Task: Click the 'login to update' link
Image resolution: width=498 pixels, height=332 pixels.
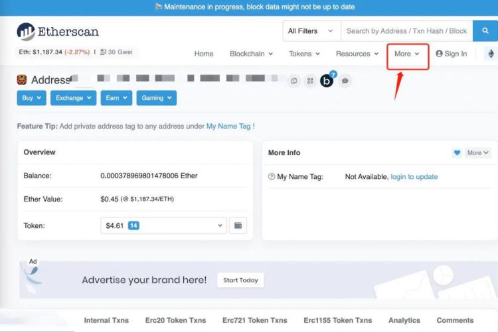Action: click(x=414, y=177)
